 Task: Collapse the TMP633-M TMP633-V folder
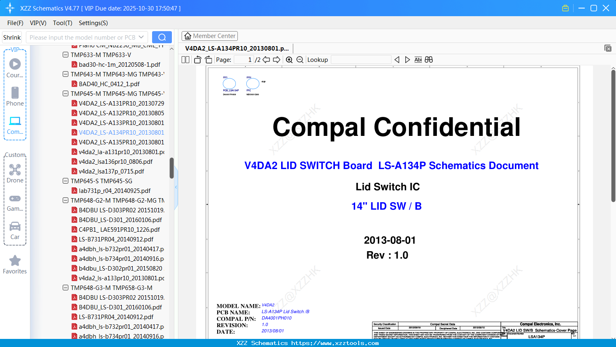coord(66,55)
